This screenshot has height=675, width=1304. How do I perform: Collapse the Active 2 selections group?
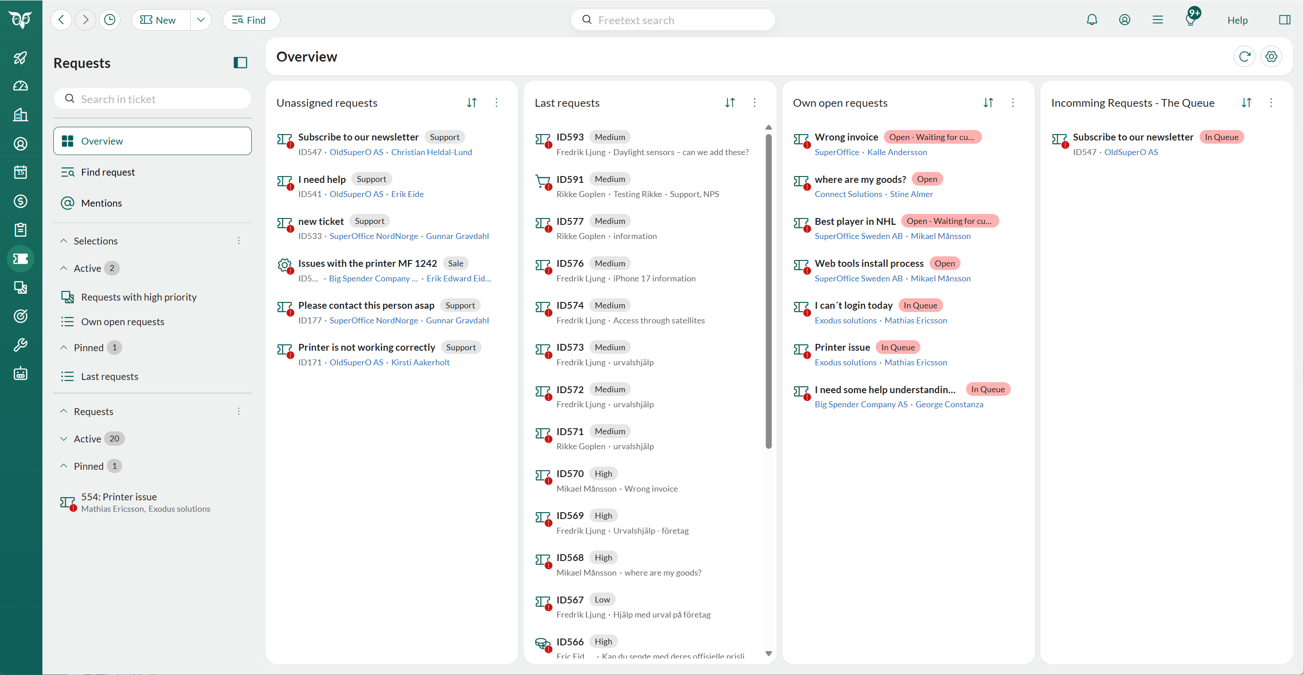click(63, 268)
